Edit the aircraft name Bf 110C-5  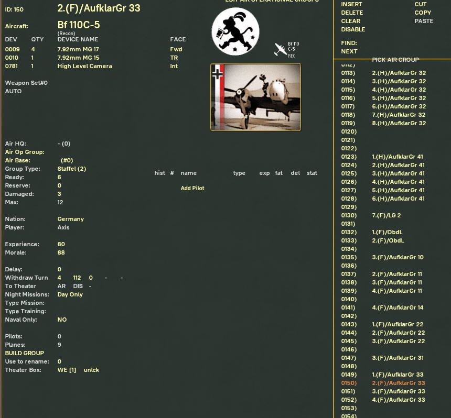[79, 25]
